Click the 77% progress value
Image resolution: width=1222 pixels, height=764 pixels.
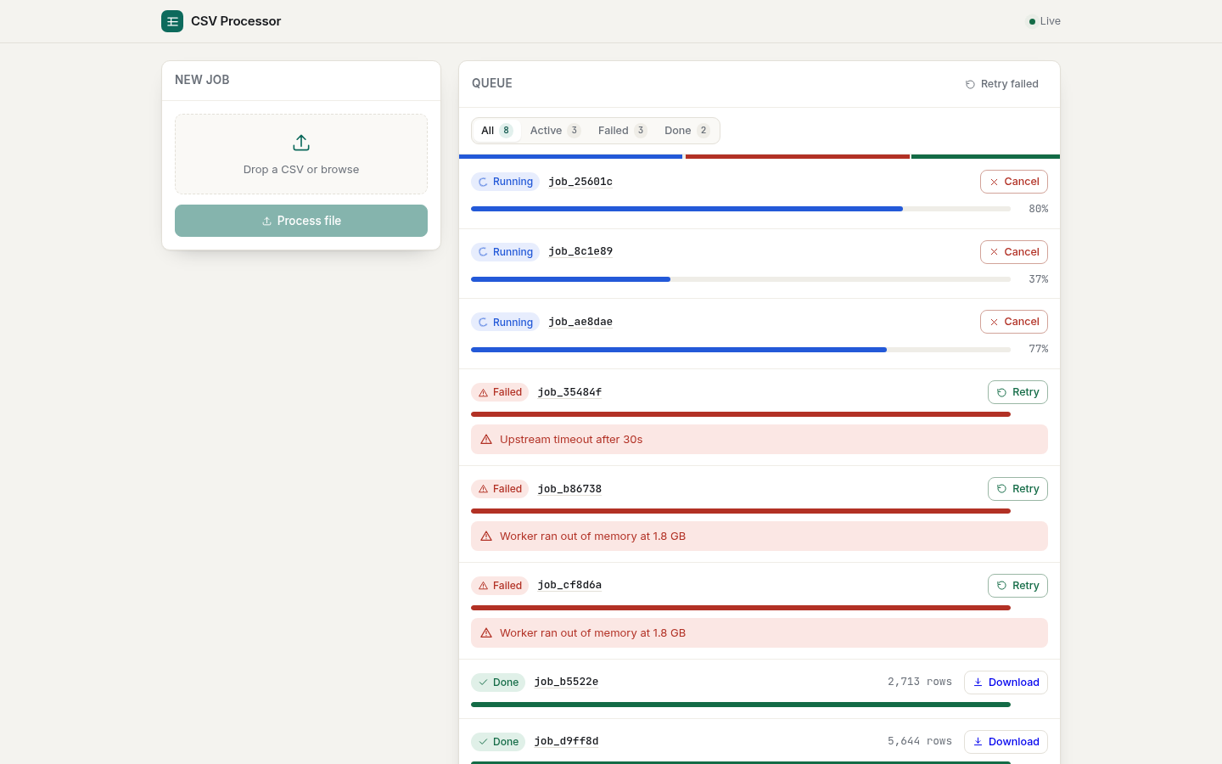1039,349
